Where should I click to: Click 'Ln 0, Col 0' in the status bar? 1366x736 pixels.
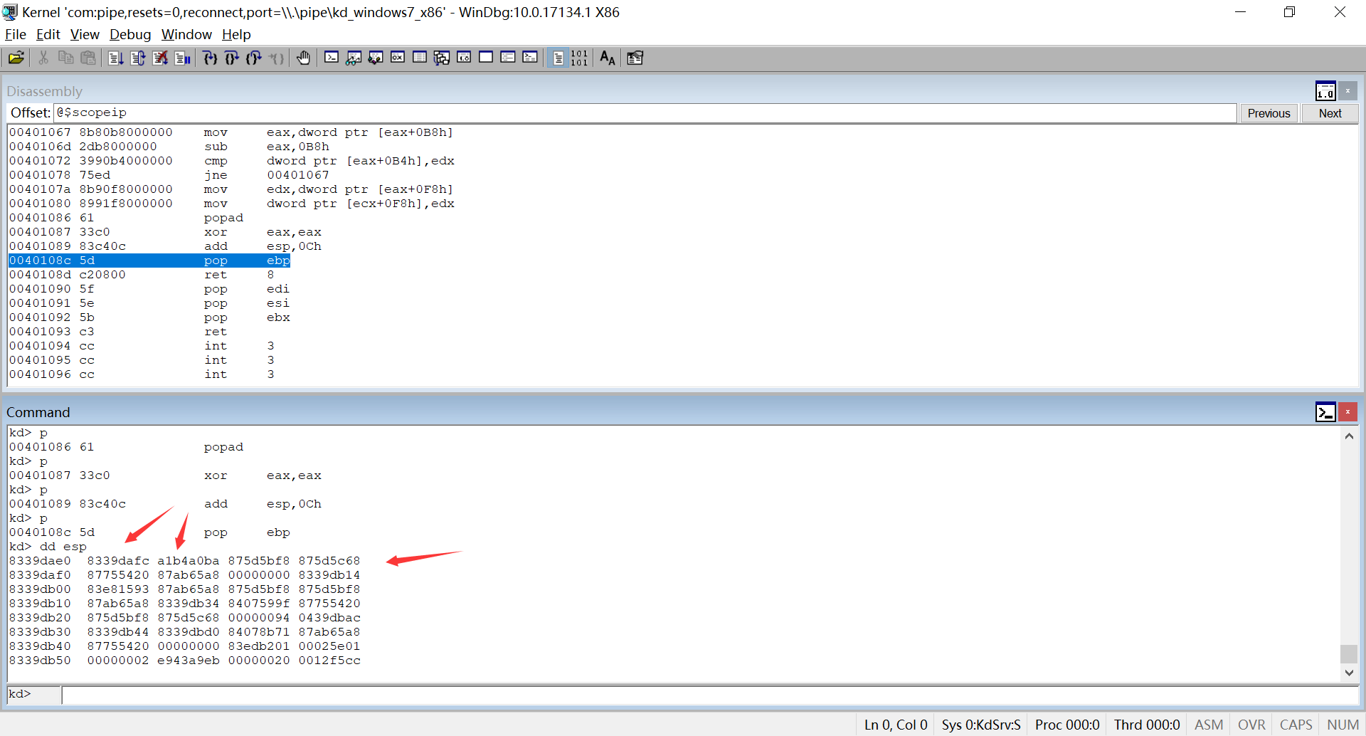tap(896, 725)
